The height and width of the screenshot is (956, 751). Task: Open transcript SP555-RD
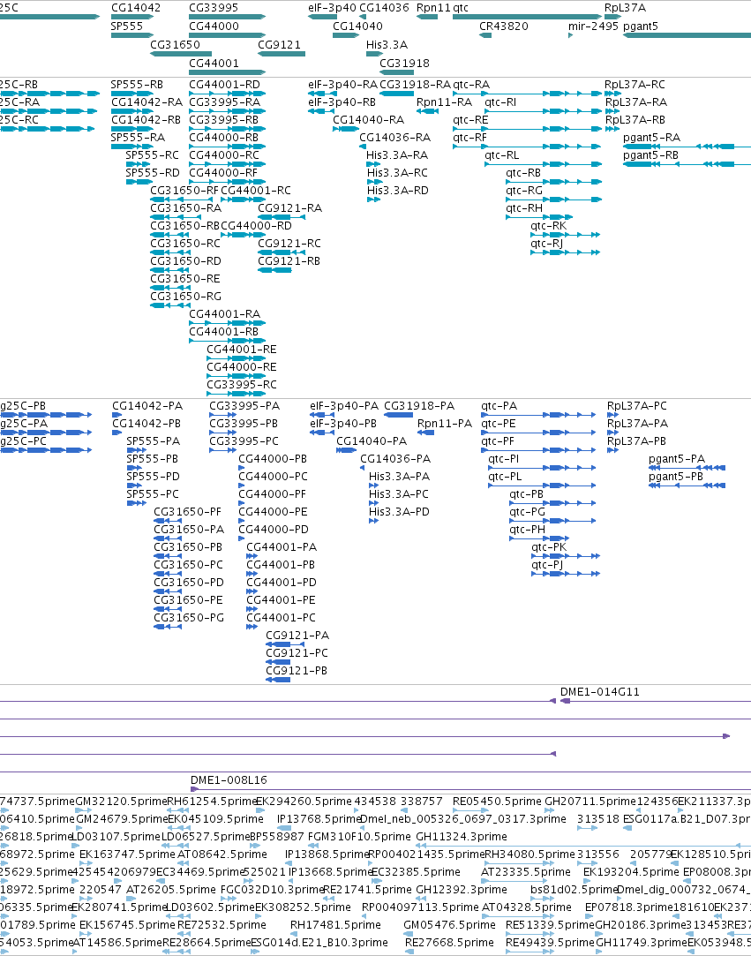coord(153,173)
